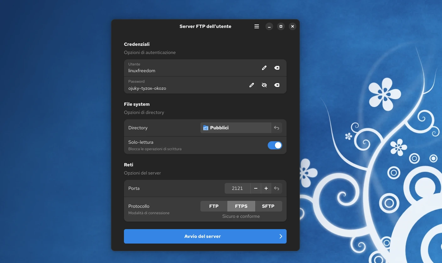Click the pencil icon for Password
Screen dimensions: 442x263
[x=252, y=85]
